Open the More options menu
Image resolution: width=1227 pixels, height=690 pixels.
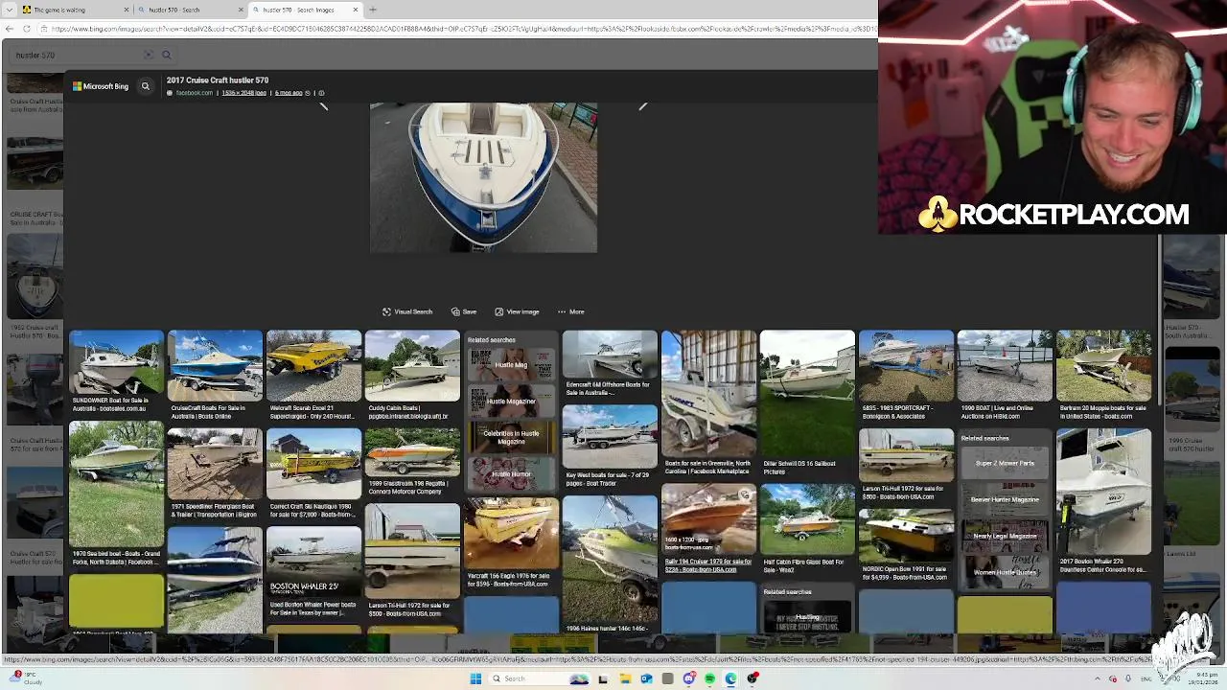pyautogui.click(x=570, y=311)
